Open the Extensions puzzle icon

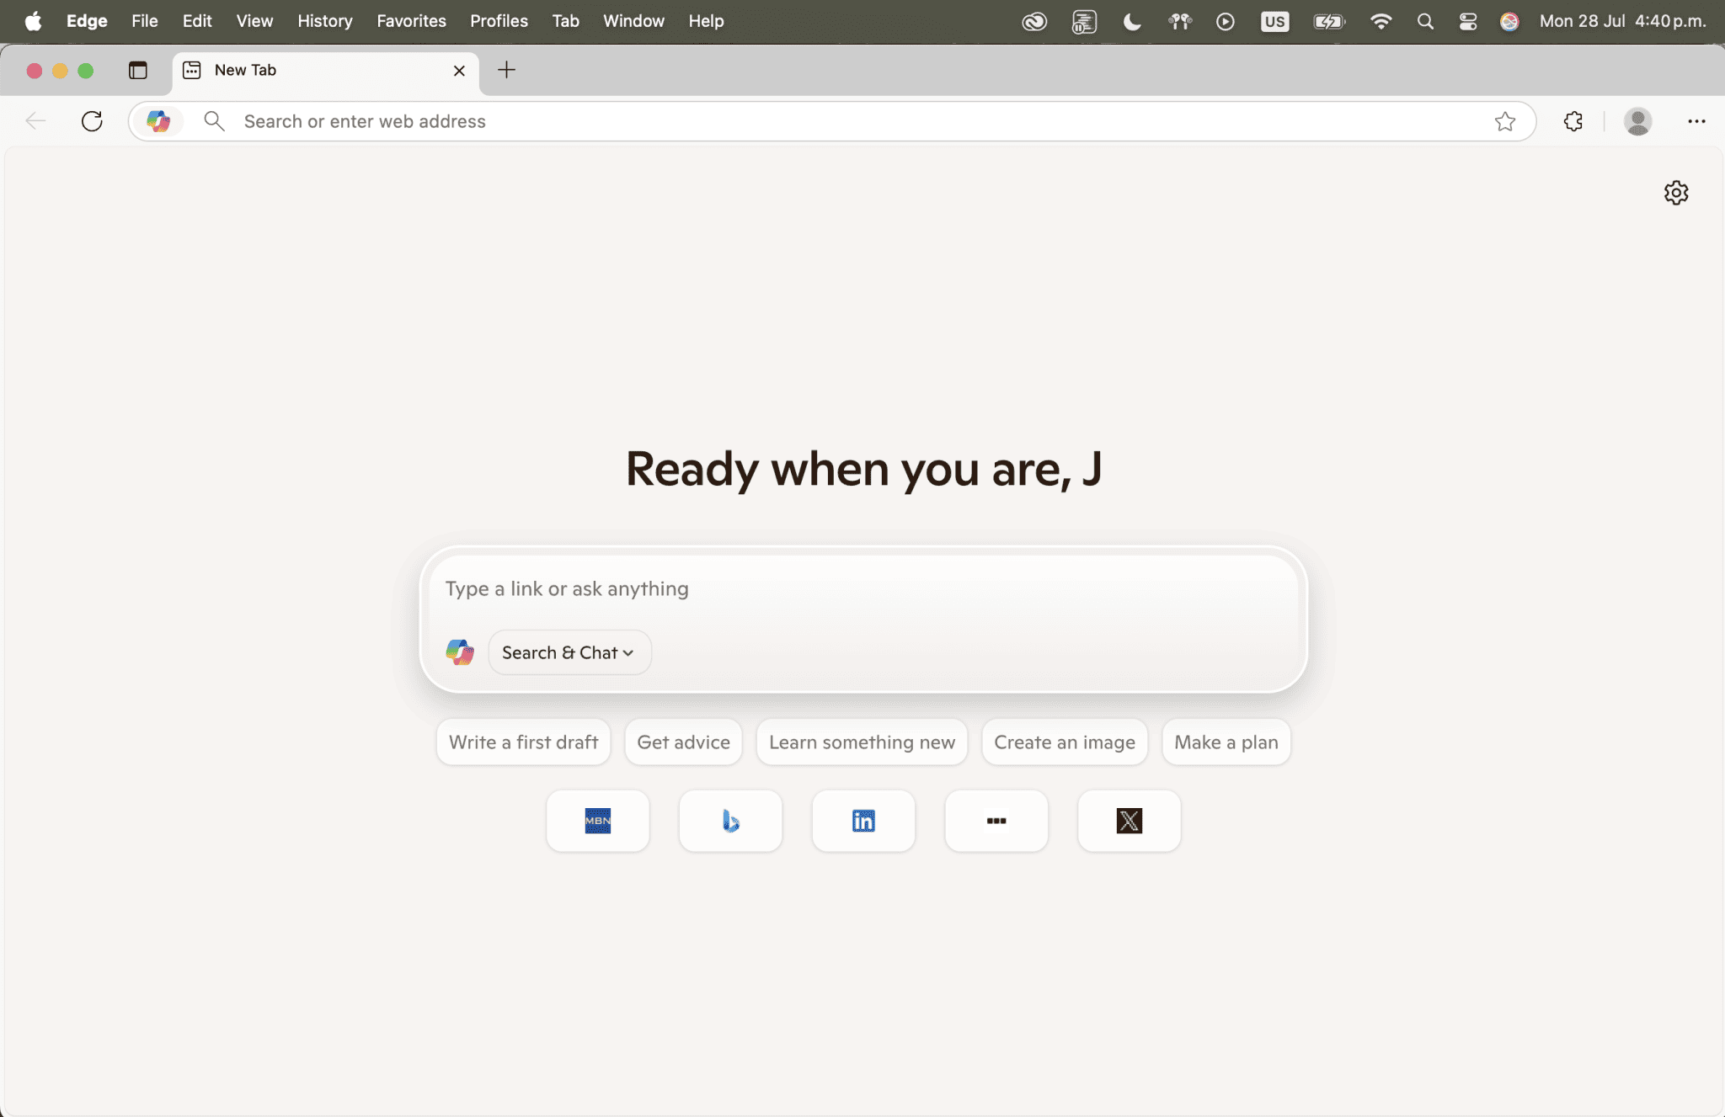tap(1573, 121)
